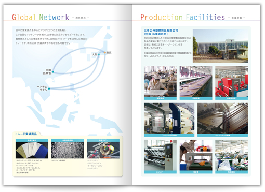
Task: Select the Vietnam Da Nang map marker
Action: [49, 88]
